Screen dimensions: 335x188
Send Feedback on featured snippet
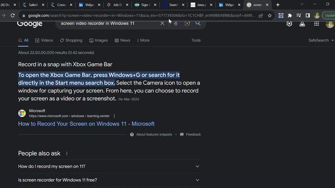(x=191, y=135)
